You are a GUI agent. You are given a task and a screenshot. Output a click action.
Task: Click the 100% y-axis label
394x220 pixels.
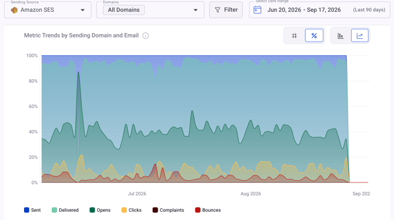click(32, 55)
